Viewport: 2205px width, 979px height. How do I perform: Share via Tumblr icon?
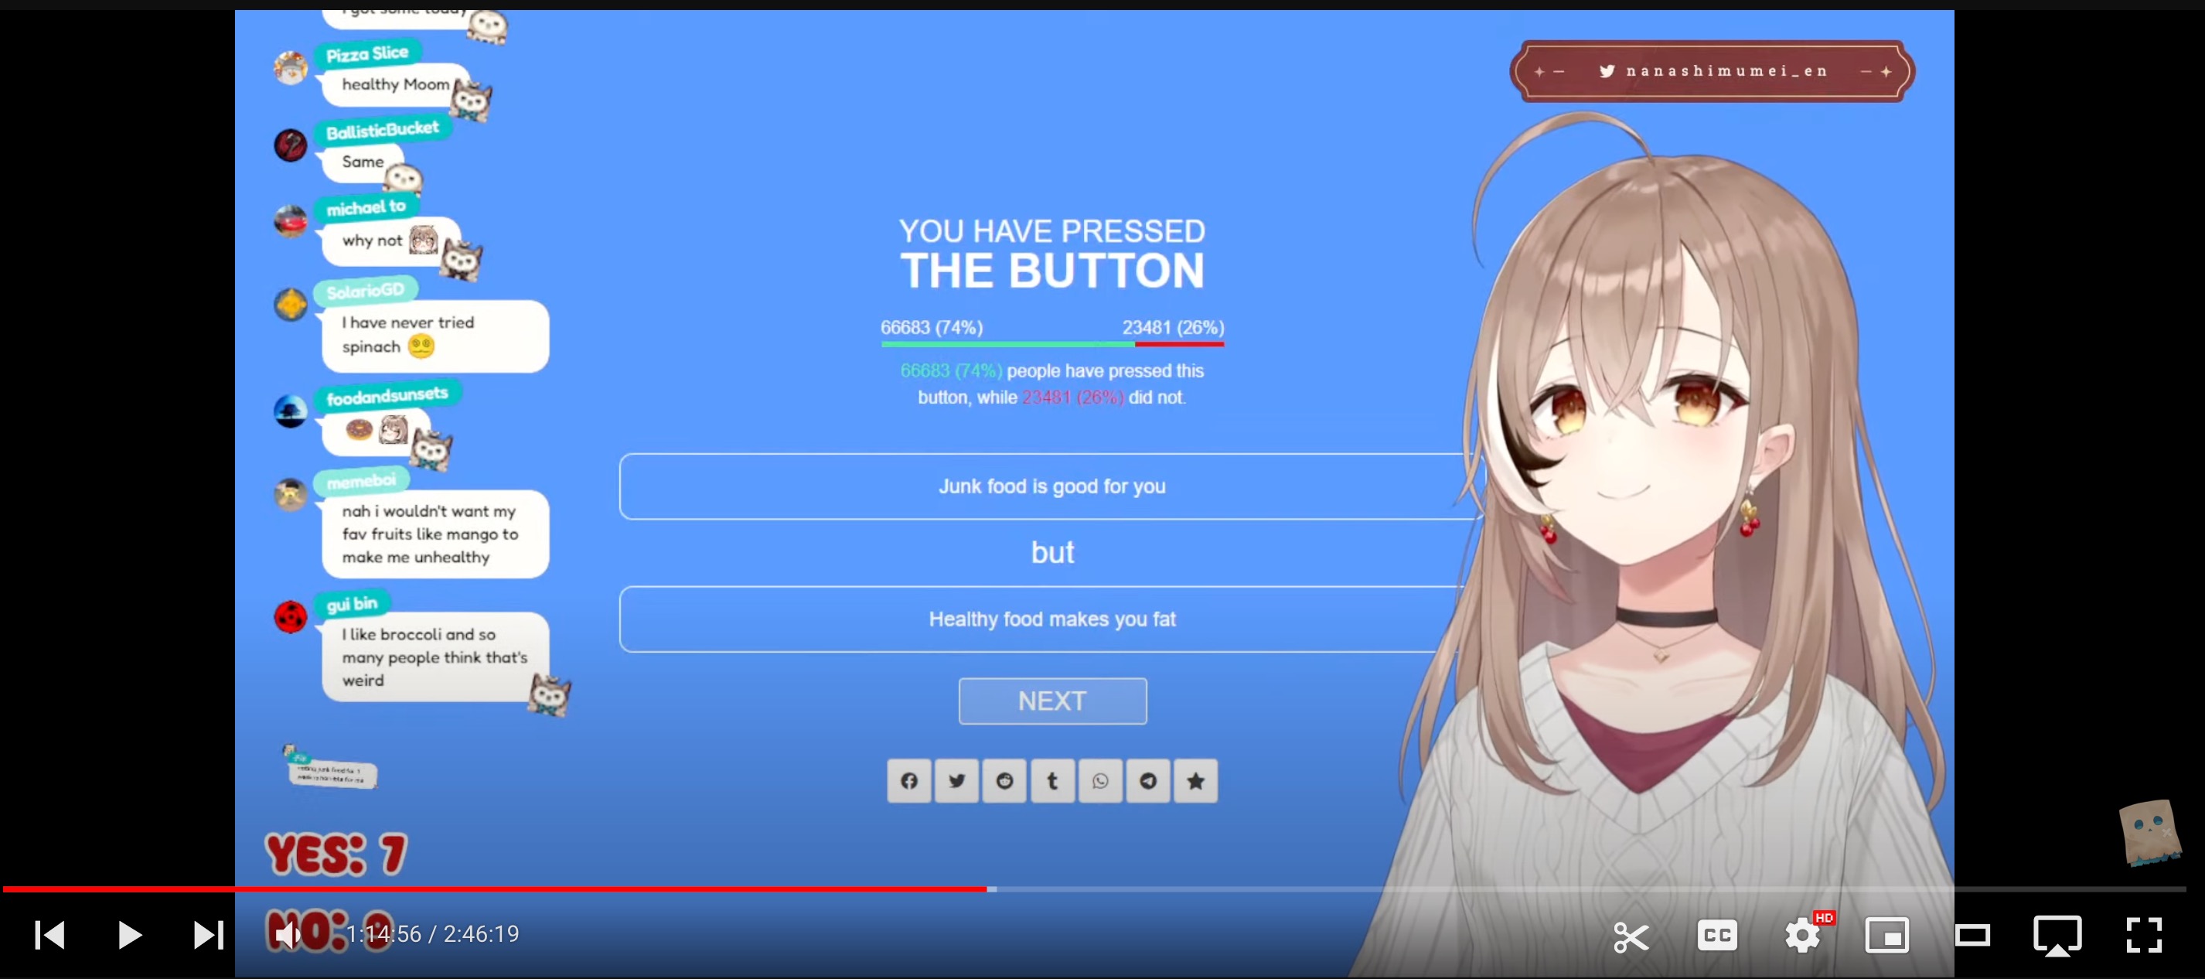[1052, 780]
